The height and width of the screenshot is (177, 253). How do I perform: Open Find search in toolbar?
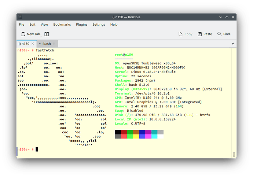pos(225,34)
